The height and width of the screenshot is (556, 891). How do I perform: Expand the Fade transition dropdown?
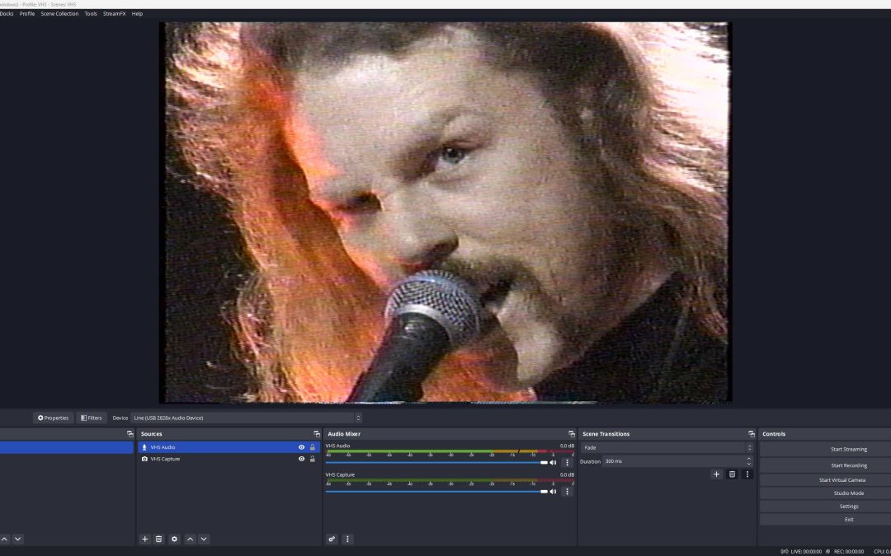click(667, 447)
